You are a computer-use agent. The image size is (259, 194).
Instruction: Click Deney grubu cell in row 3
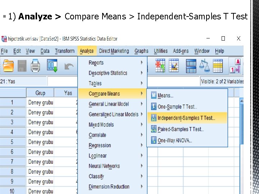pyautogui.click(x=40, y=122)
